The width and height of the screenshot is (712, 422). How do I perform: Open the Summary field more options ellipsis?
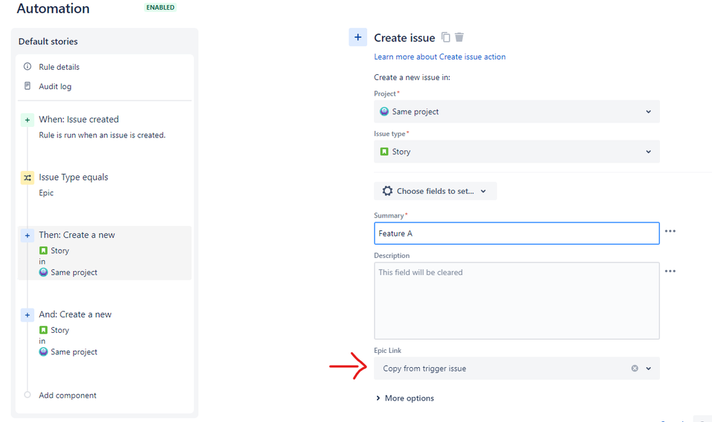point(670,231)
